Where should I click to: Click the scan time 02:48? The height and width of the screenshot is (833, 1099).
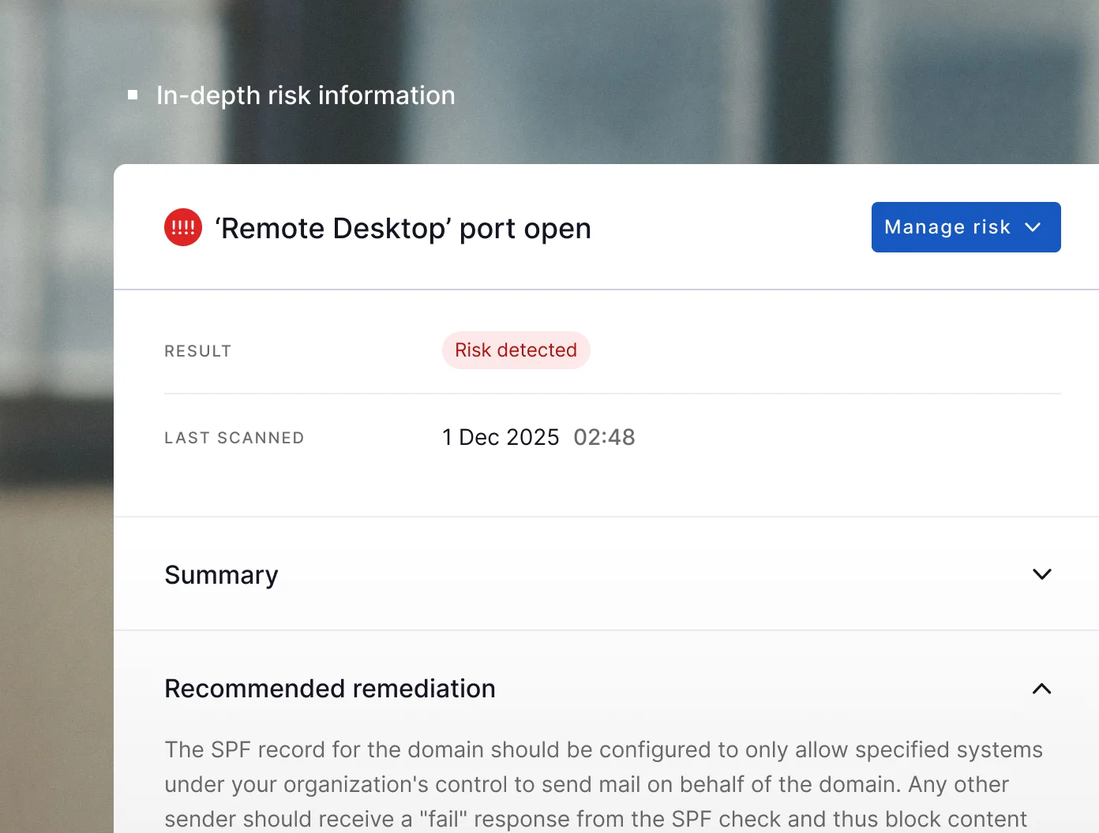pyautogui.click(x=604, y=437)
